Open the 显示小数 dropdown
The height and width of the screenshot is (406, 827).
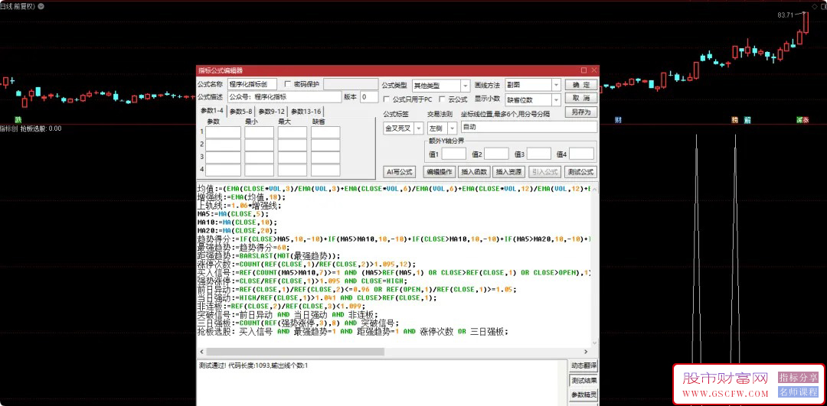(x=556, y=100)
